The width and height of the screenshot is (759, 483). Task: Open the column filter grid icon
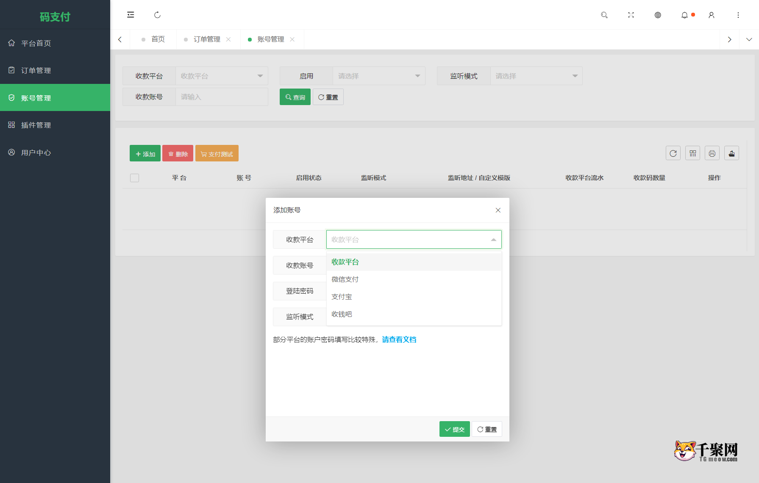point(692,153)
